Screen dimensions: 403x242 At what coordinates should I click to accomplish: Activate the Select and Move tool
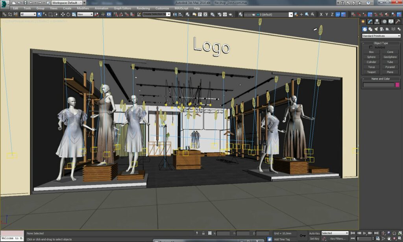63,15
